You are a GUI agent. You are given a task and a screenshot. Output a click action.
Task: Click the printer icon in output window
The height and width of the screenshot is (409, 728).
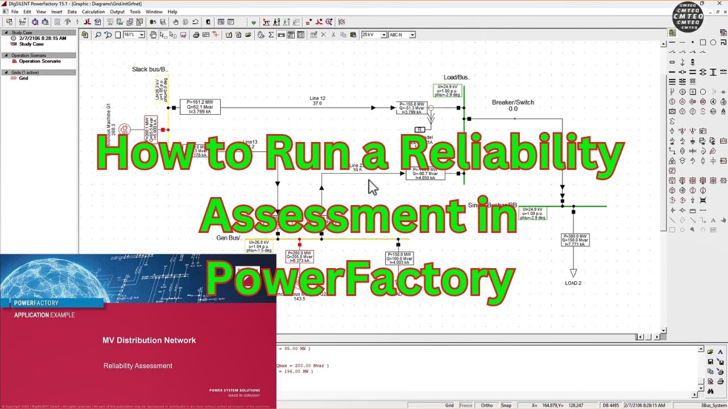click(x=721, y=381)
